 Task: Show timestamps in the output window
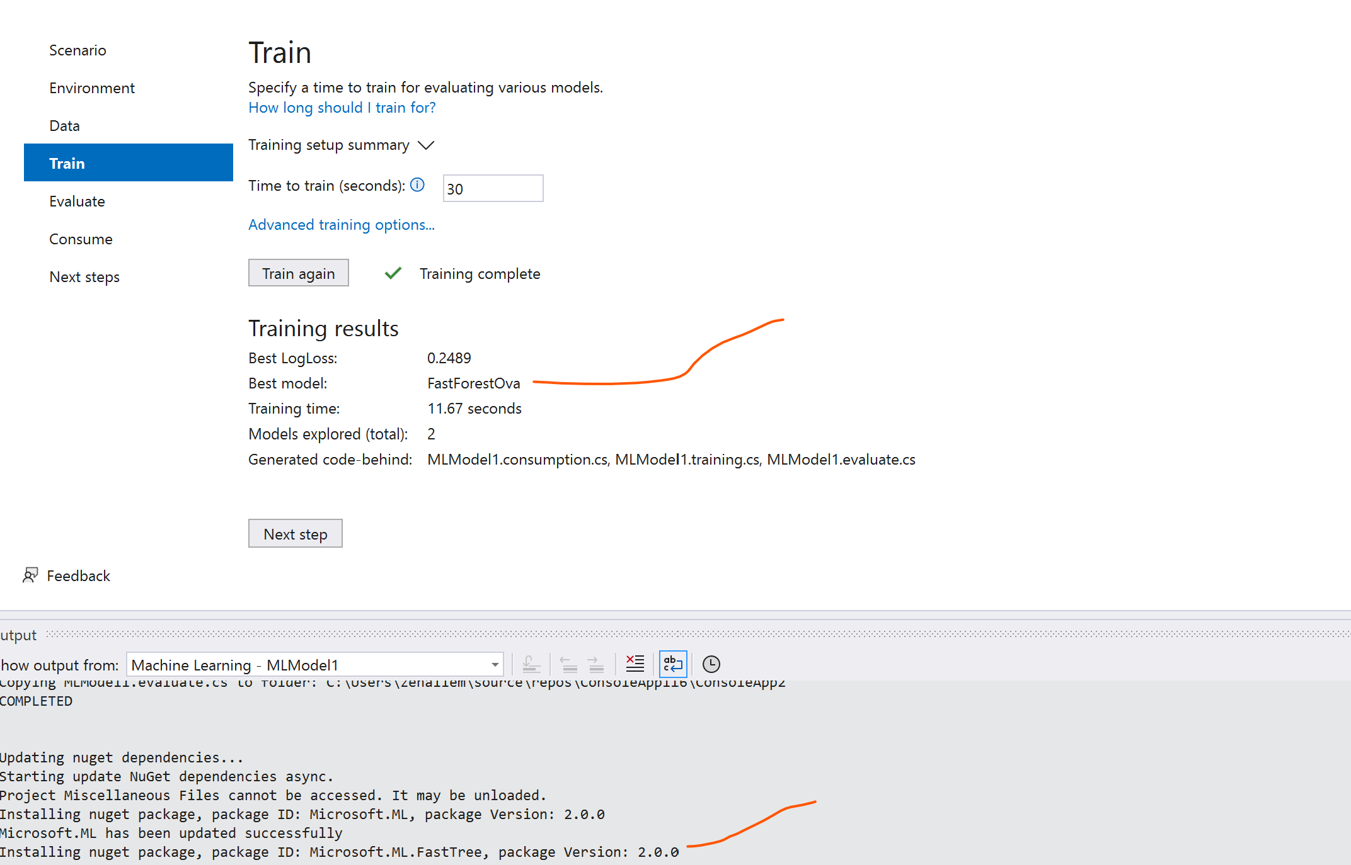point(711,664)
